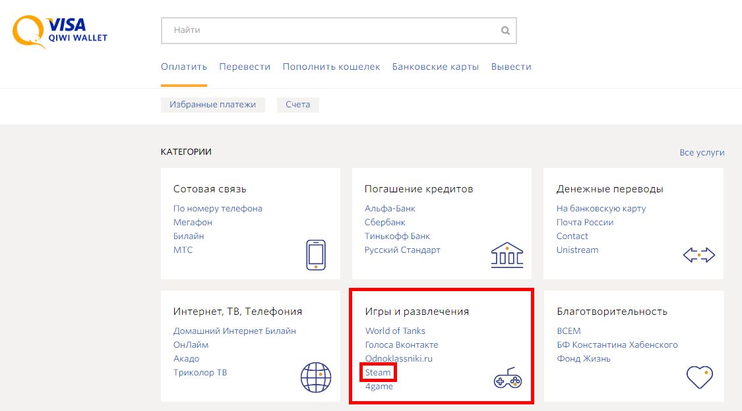Switch to the Перевести tab
742x411 pixels.
click(245, 67)
